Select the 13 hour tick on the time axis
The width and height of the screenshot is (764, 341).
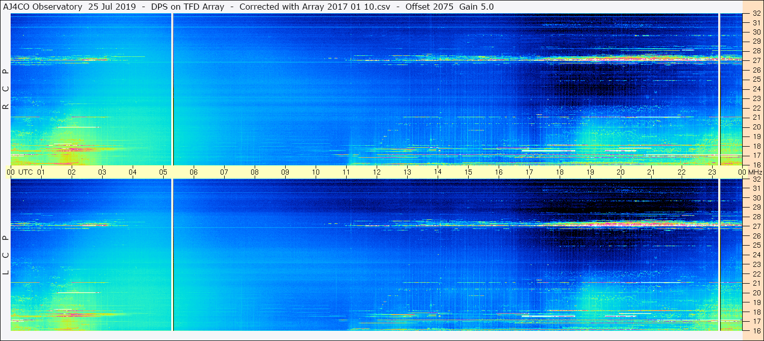click(x=407, y=172)
